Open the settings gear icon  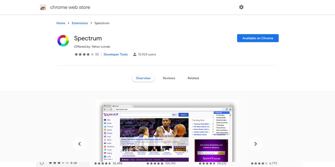[241, 7]
